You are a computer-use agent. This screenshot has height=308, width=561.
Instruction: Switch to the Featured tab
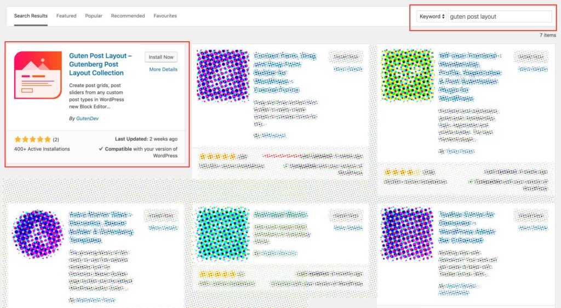(x=66, y=16)
